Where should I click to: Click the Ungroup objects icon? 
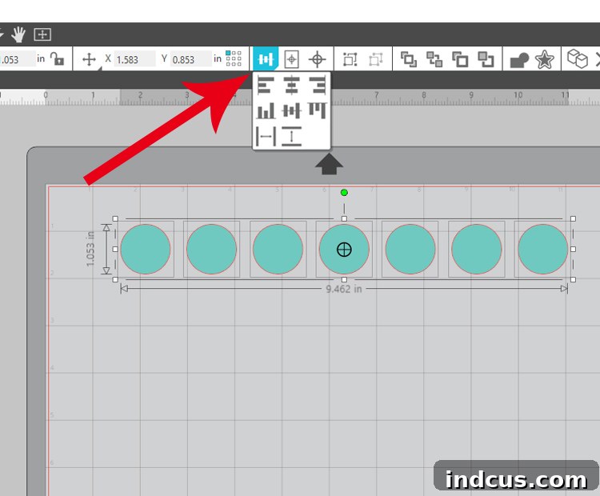pyautogui.click(x=376, y=59)
